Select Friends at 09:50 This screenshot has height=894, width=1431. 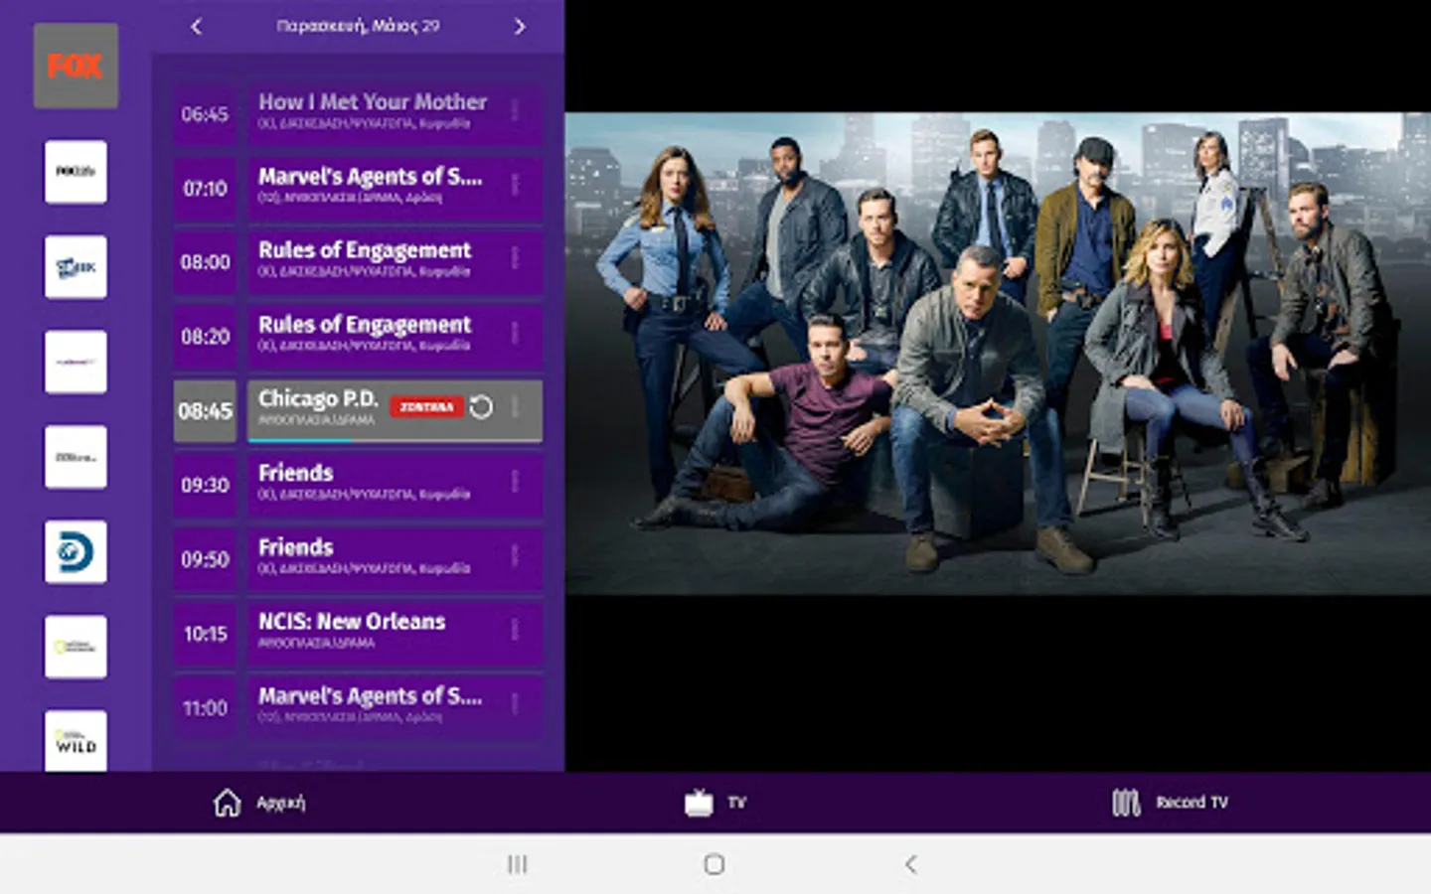(395, 559)
